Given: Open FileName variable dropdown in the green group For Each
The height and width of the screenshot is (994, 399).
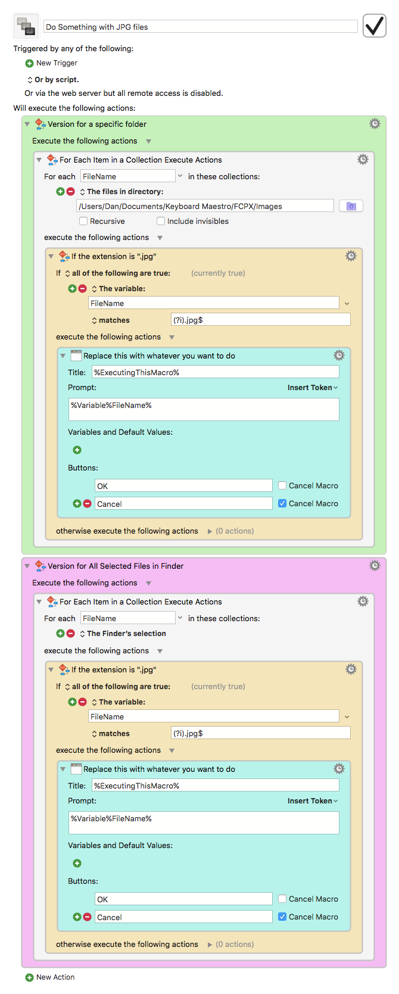Looking at the screenshot, I should (180, 176).
